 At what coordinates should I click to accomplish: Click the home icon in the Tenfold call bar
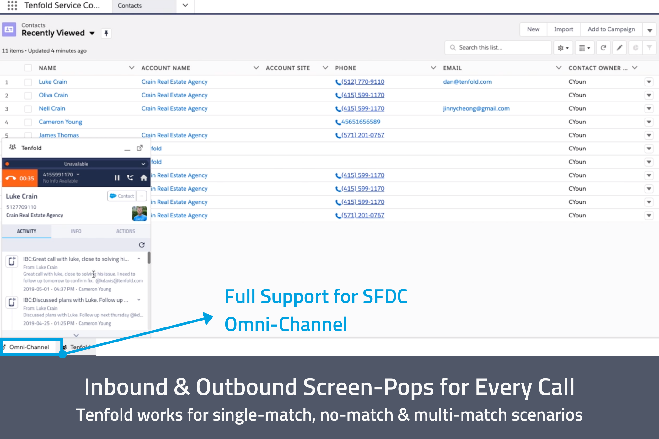(x=144, y=178)
